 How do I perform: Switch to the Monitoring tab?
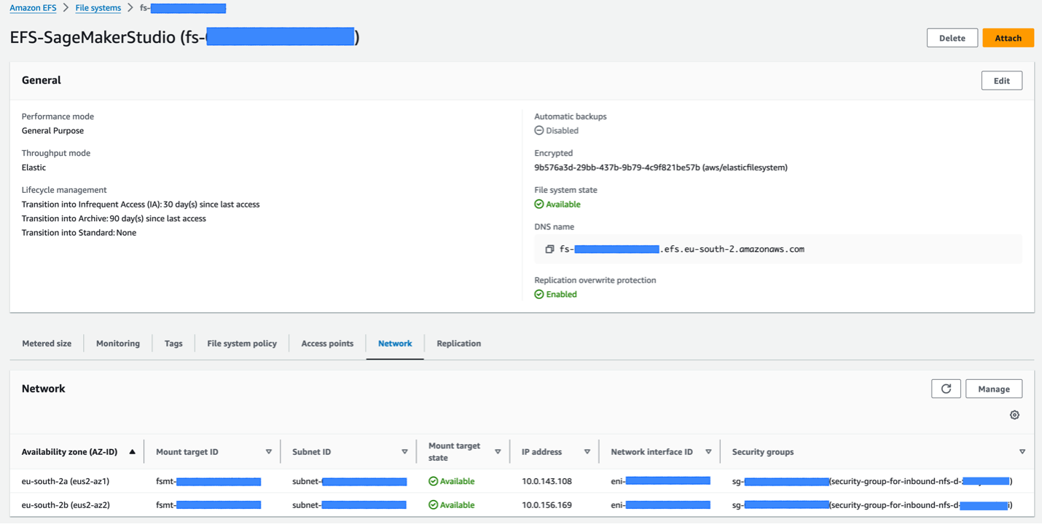pyautogui.click(x=118, y=344)
